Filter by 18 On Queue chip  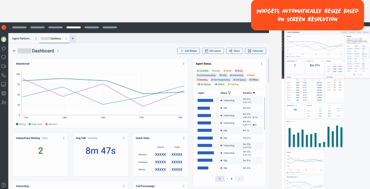pos(203,84)
